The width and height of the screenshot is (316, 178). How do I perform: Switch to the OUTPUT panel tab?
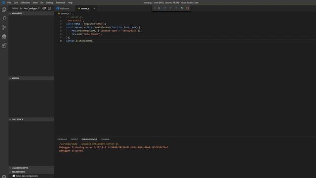[x=74, y=139]
